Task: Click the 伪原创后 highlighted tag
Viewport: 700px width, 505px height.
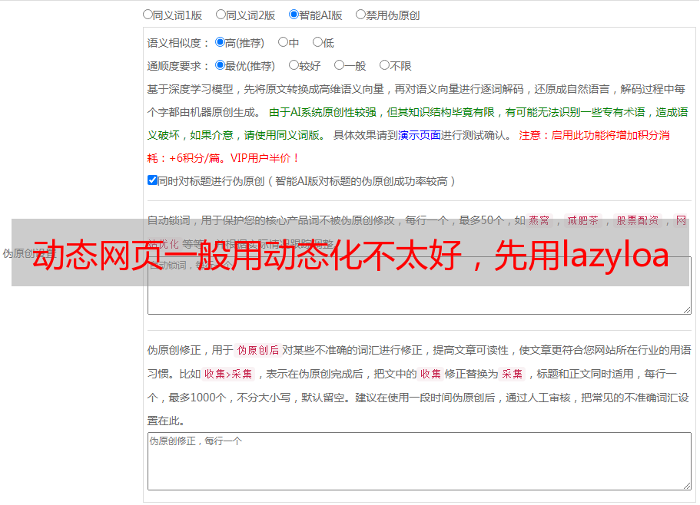Action: pyautogui.click(x=258, y=350)
